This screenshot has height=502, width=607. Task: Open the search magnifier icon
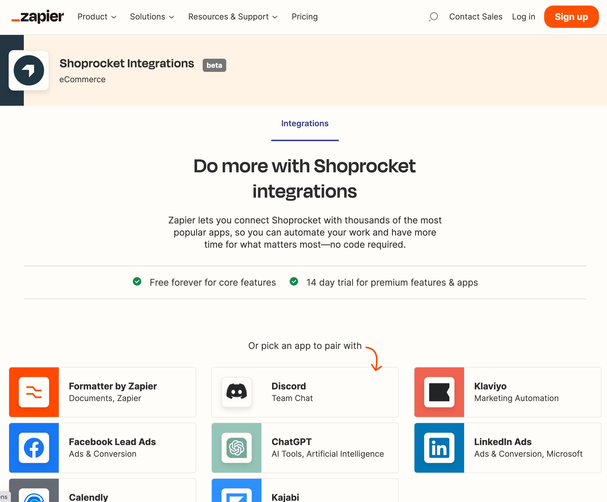[433, 17]
